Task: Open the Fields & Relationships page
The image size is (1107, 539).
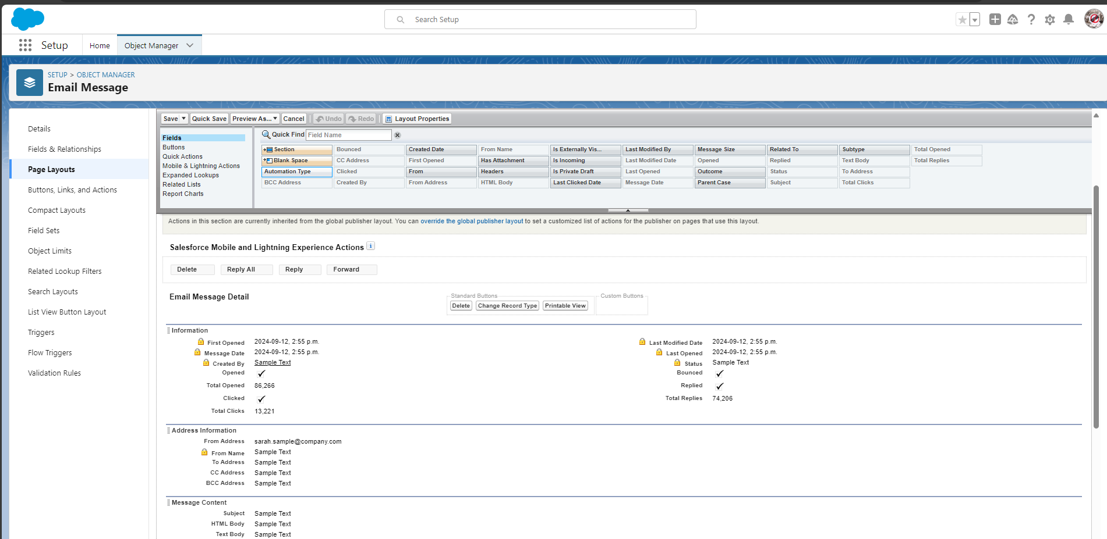Action: click(65, 149)
